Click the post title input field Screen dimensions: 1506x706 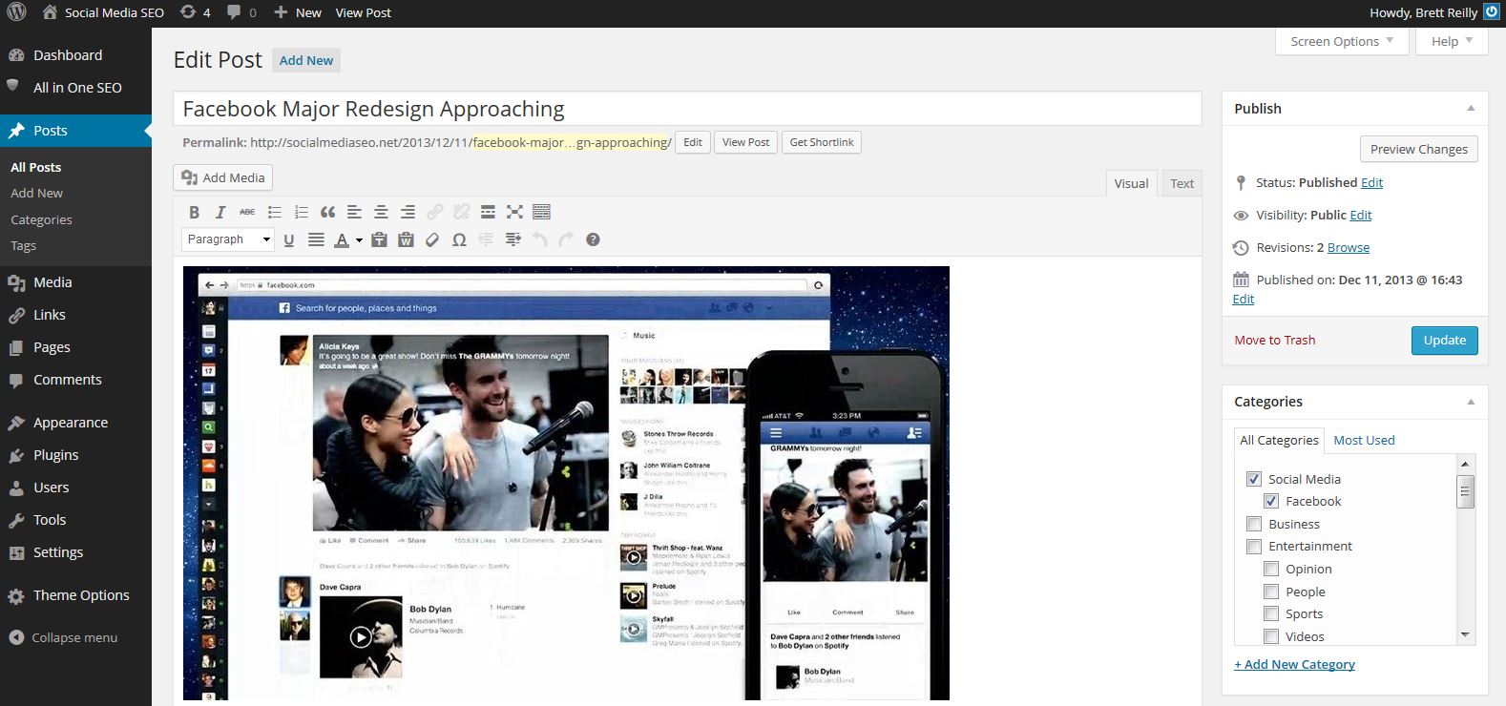tap(687, 109)
